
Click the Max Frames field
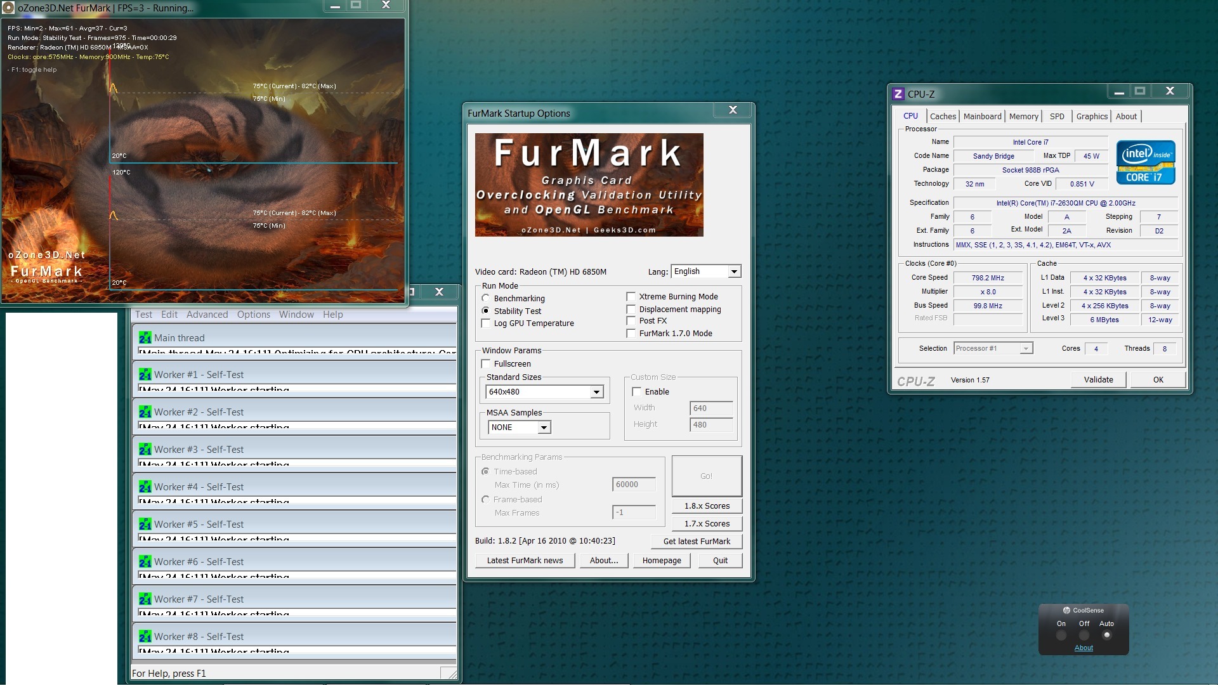(x=634, y=512)
